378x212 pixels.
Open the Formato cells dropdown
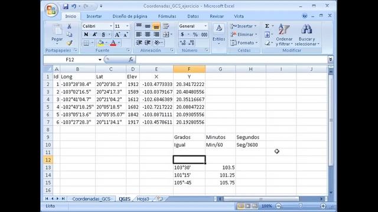[x=244, y=43]
